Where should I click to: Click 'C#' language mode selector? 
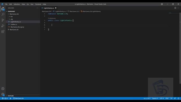pos(171,98)
